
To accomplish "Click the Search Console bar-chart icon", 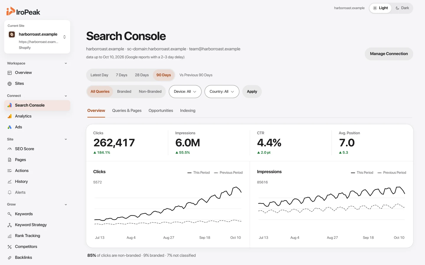I will (9, 105).
